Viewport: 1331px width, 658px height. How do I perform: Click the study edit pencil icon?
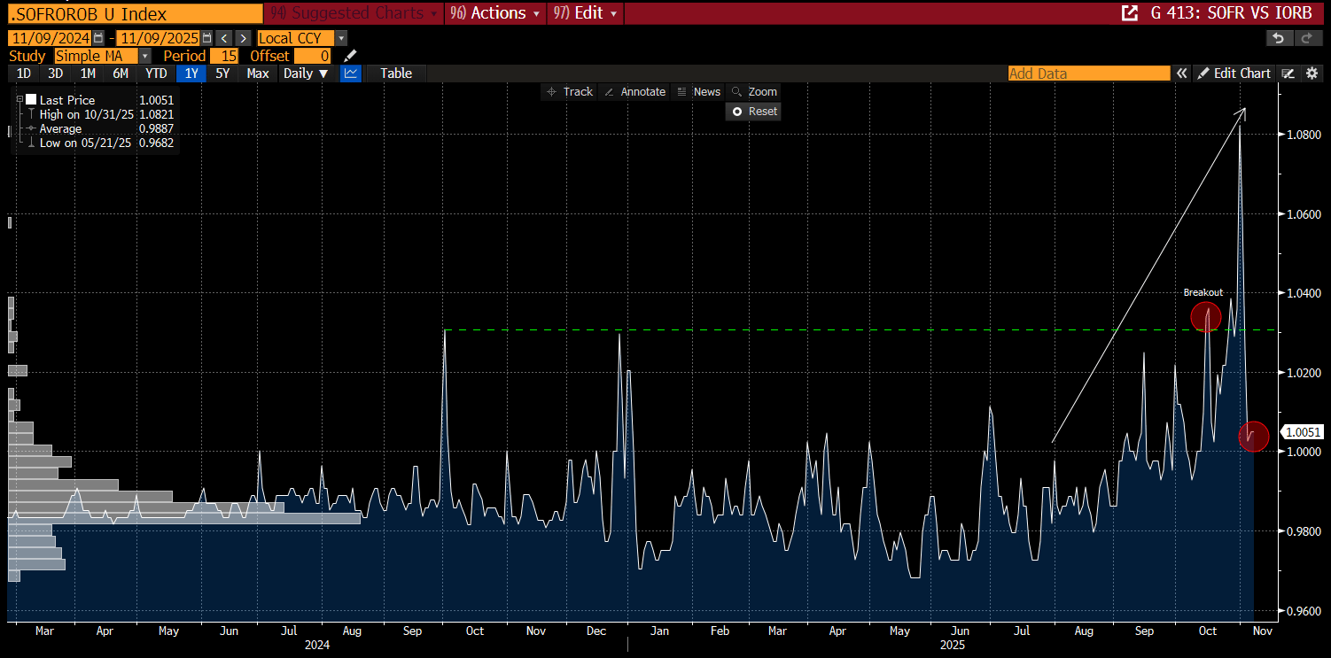tap(350, 56)
